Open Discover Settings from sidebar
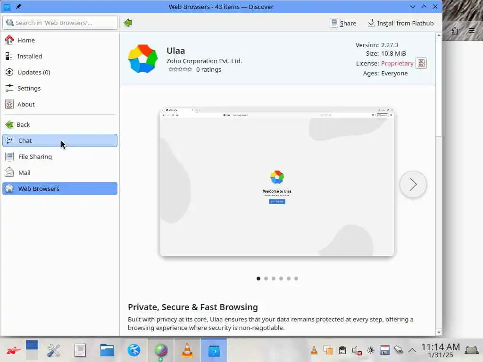483x362 pixels. click(60, 88)
